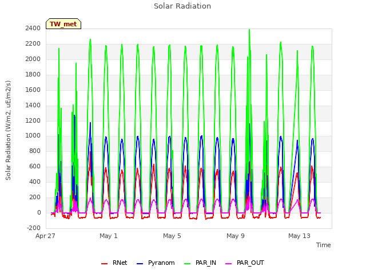
Task: Click the '2400' y-axis tick label
Action: tap(33, 28)
